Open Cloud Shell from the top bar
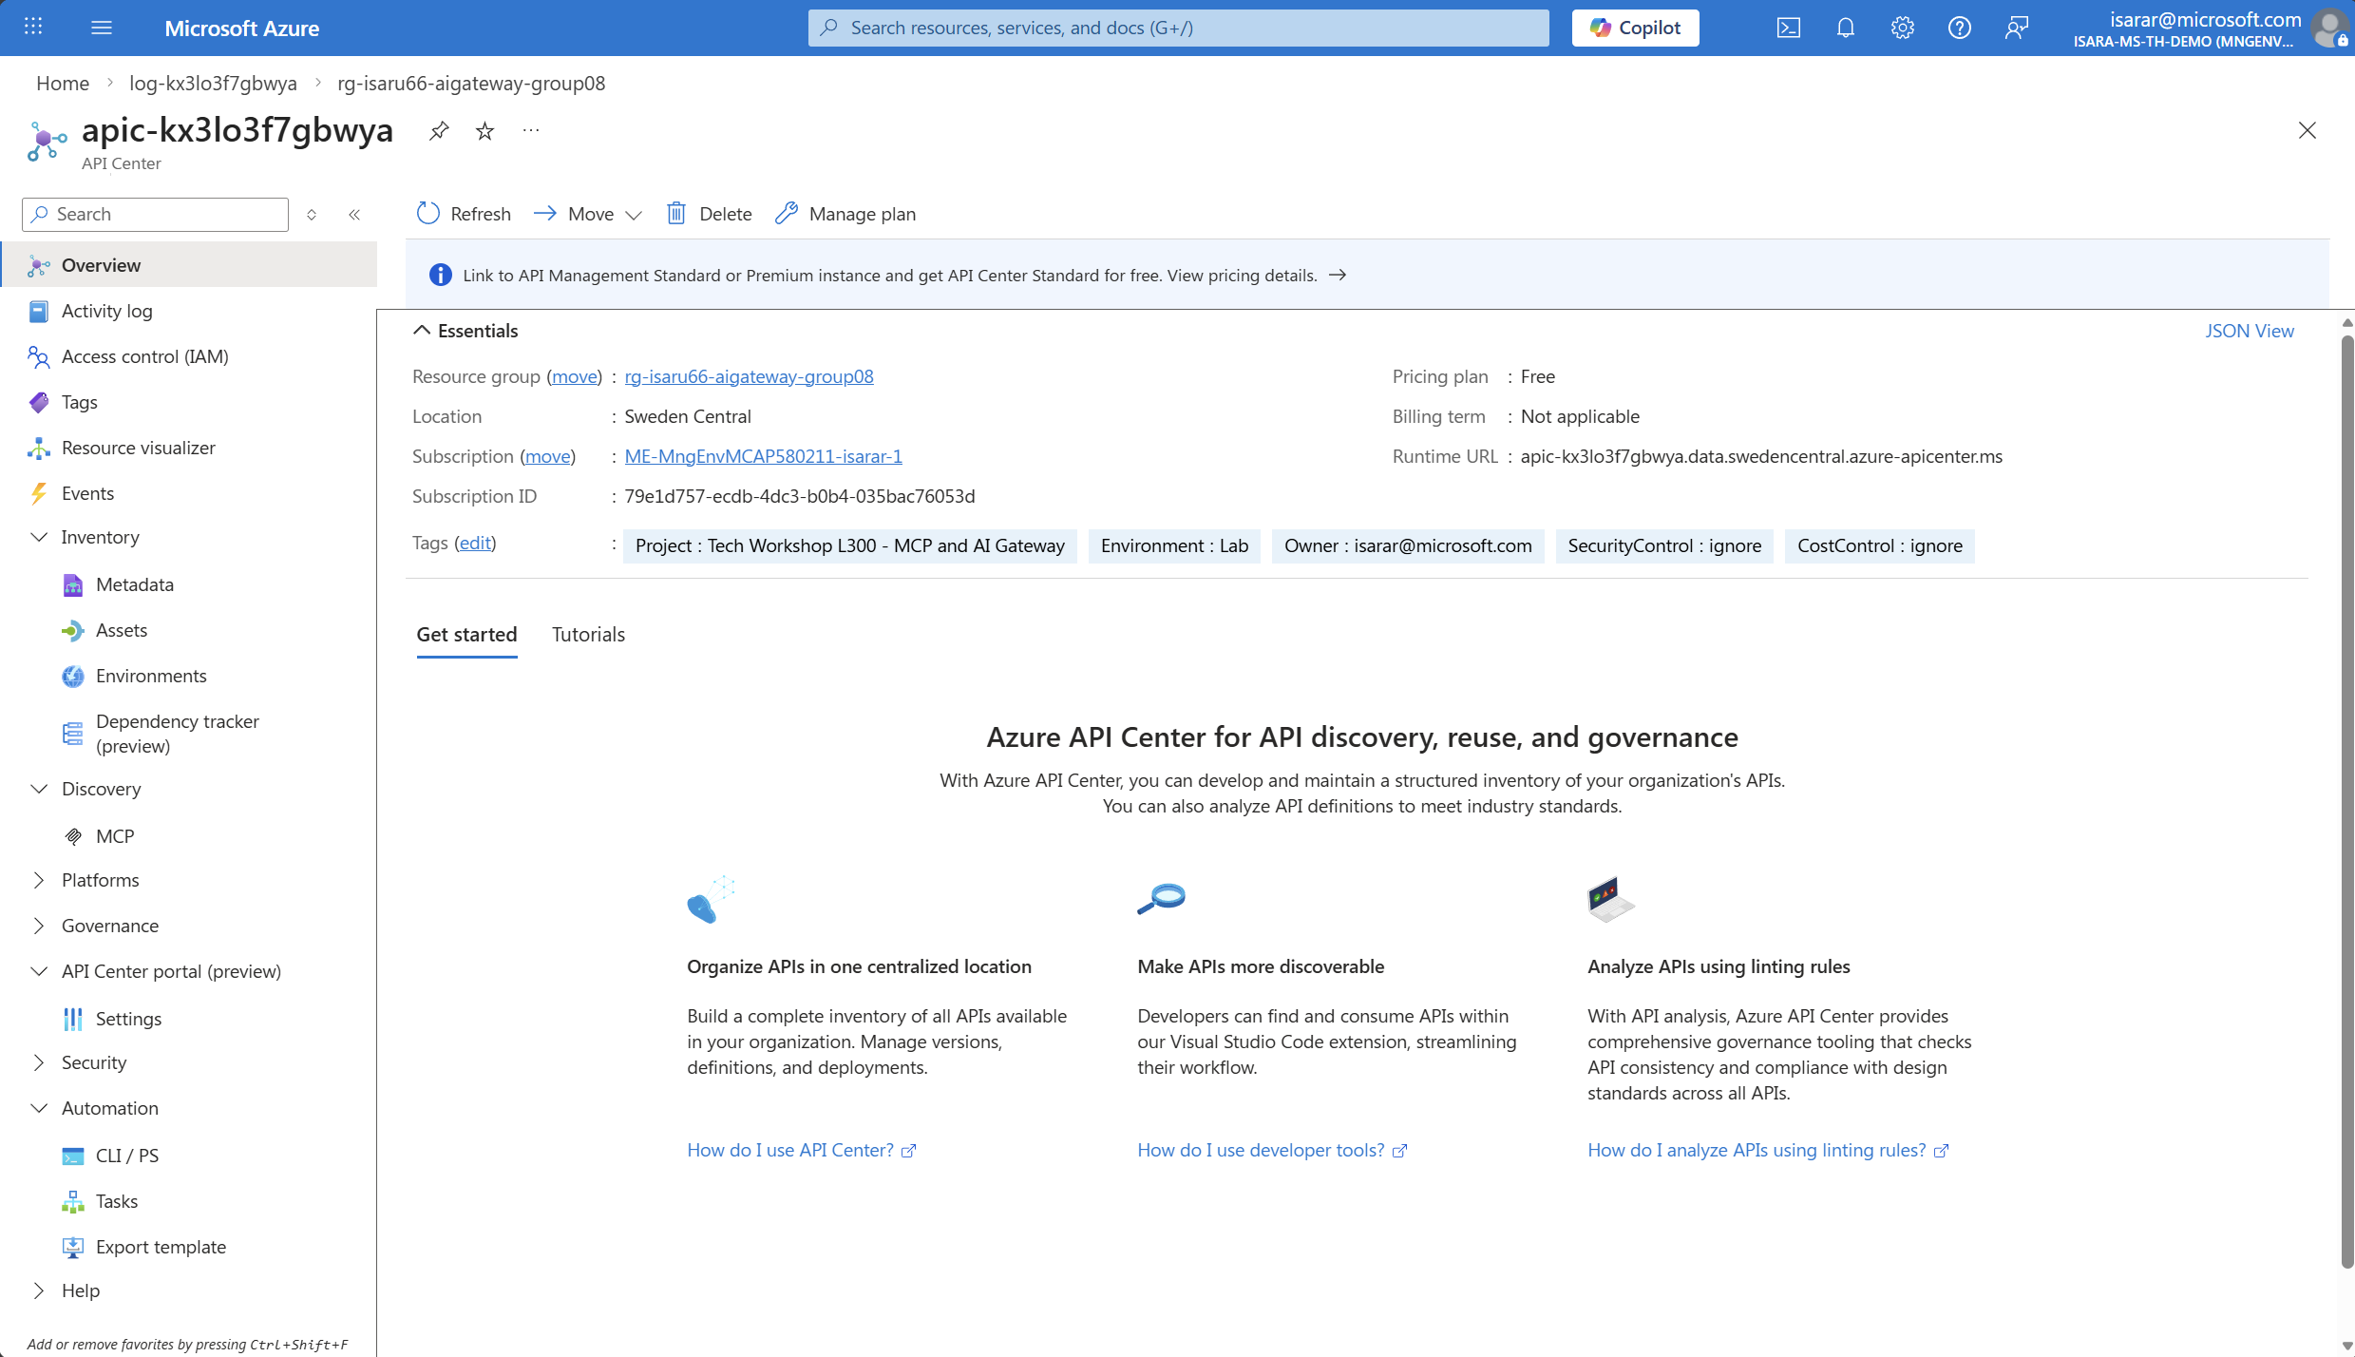The image size is (2355, 1357). coord(1788,28)
